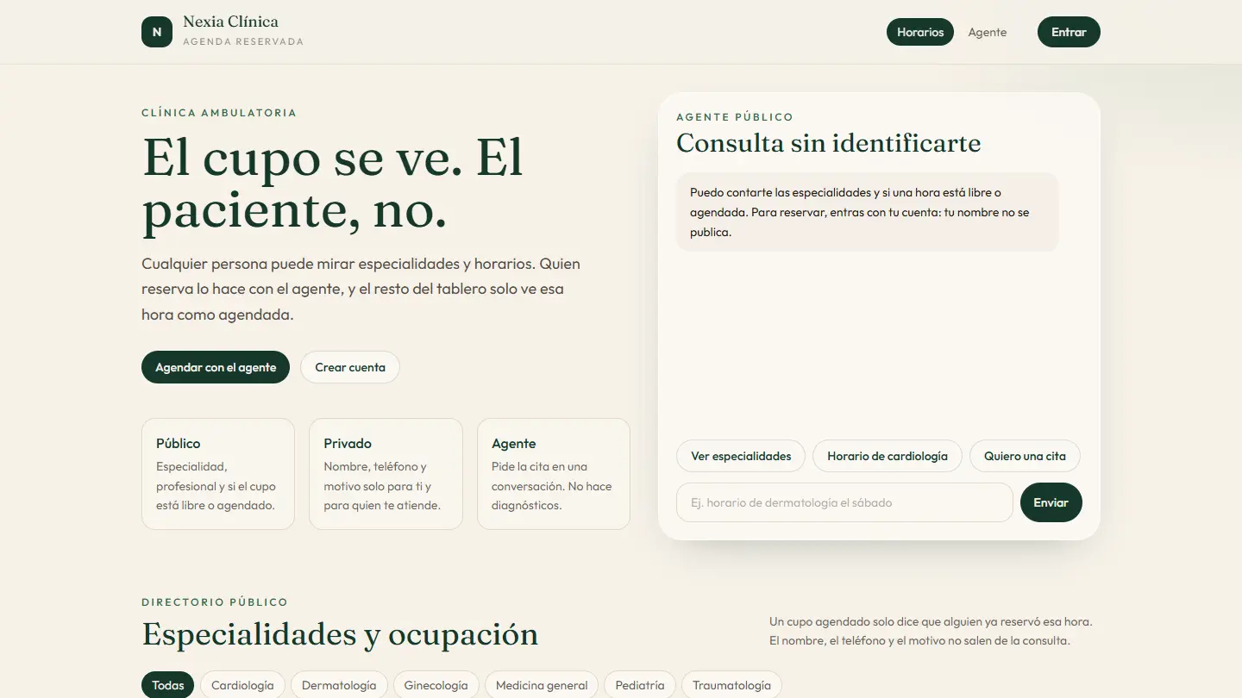Filter by Pediatría specialty
1242x698 pixels.
point(640,685)
